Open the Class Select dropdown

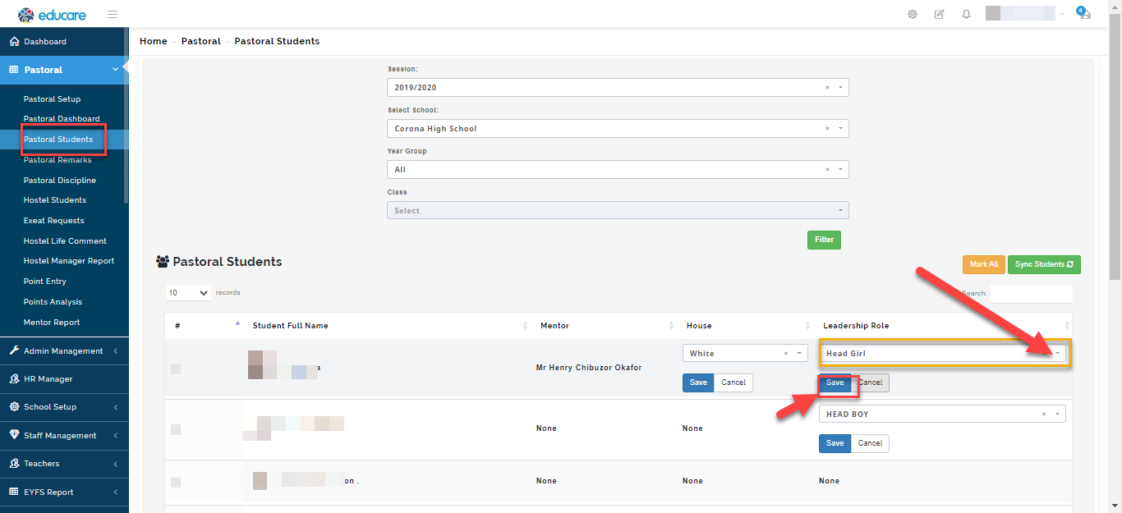click(618, 211)
